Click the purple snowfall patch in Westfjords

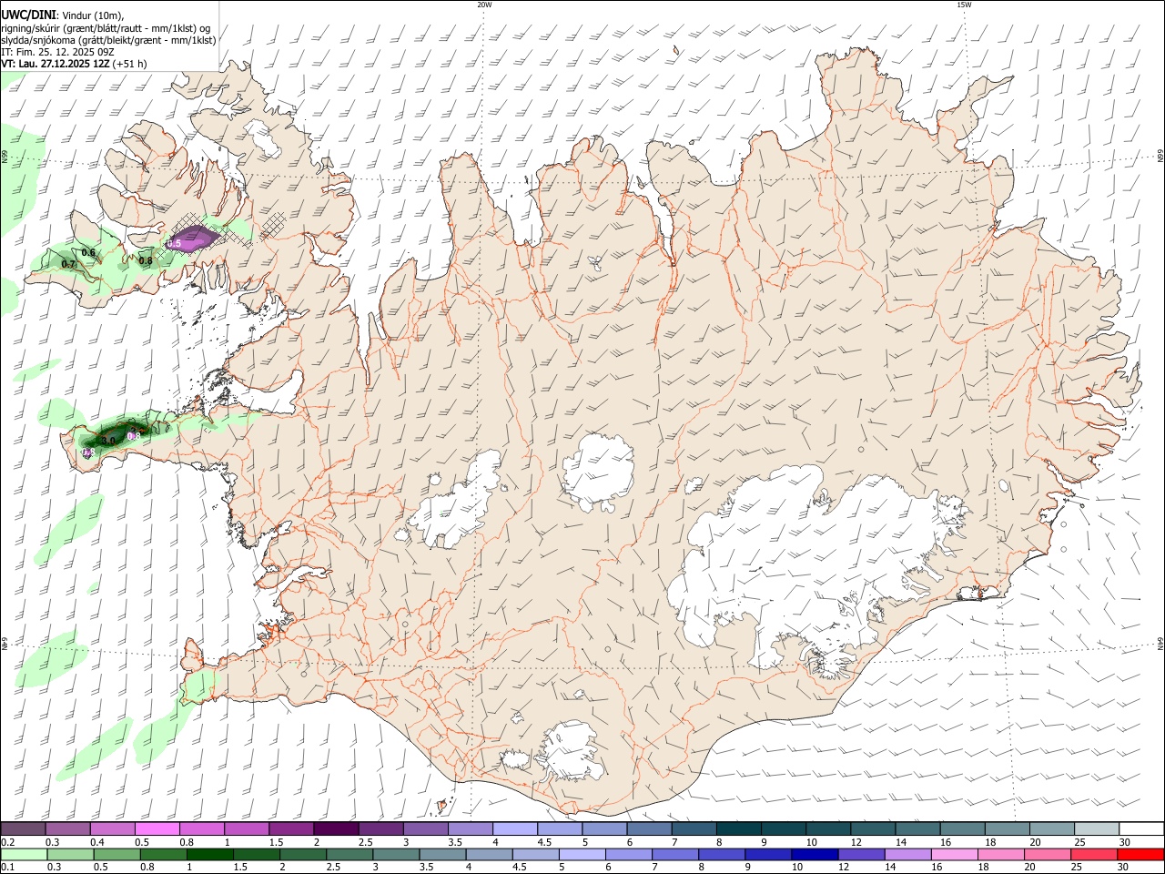pyautogui.click(x=191, y=239)
